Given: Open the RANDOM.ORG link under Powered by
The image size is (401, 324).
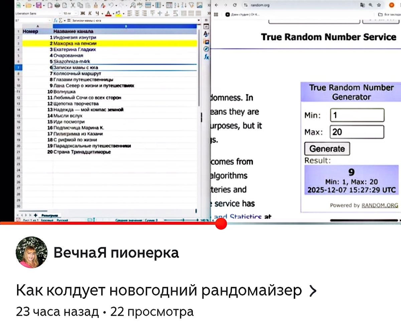Looking at the screenshot, I should pyautogui.click(x=380, y=205).
